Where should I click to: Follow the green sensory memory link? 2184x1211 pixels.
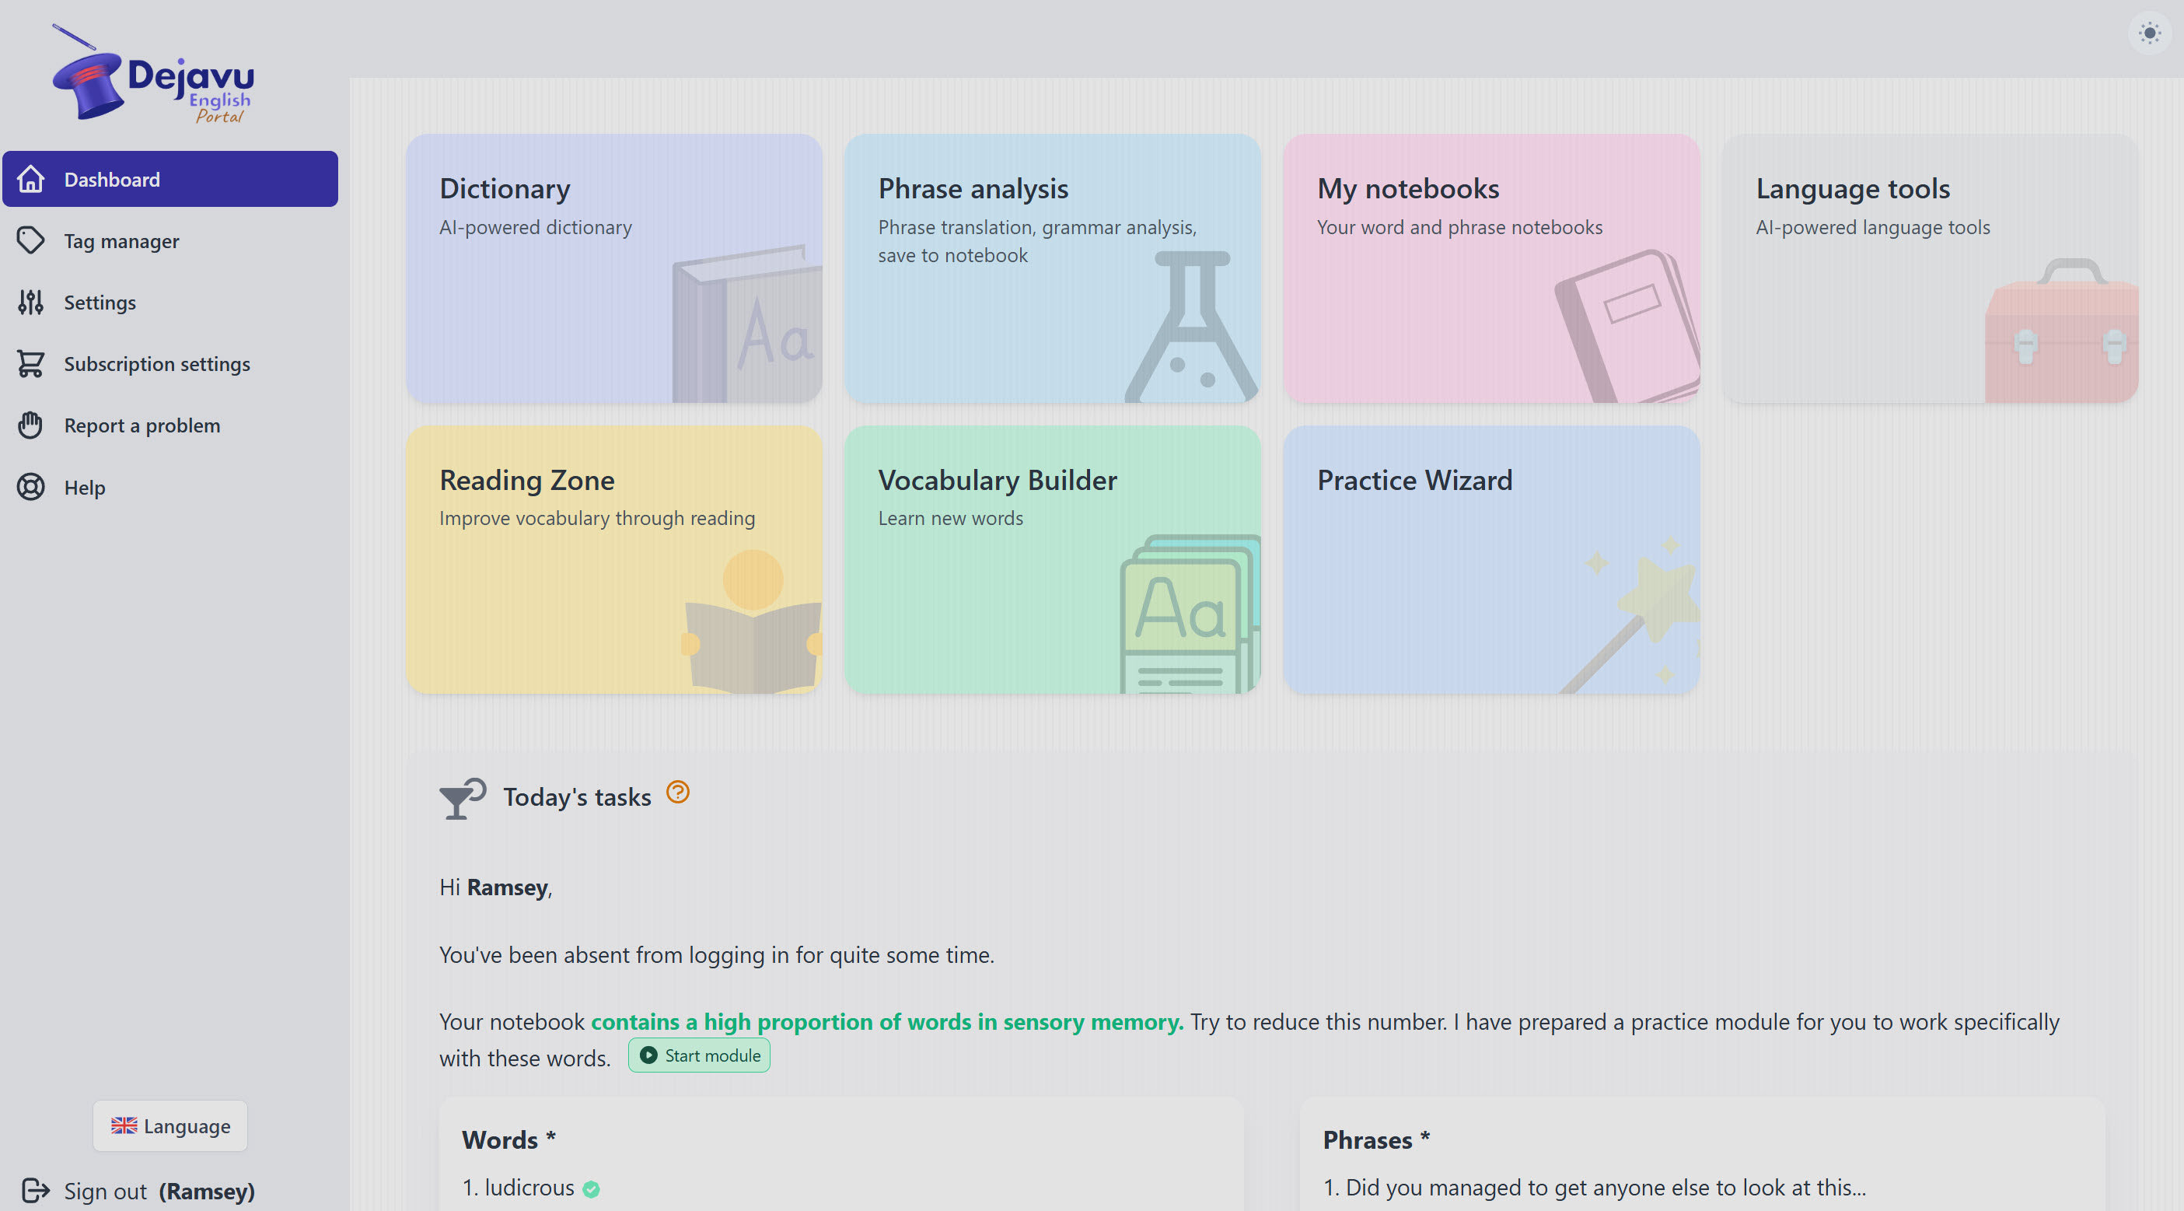(x=886, y=1022)
